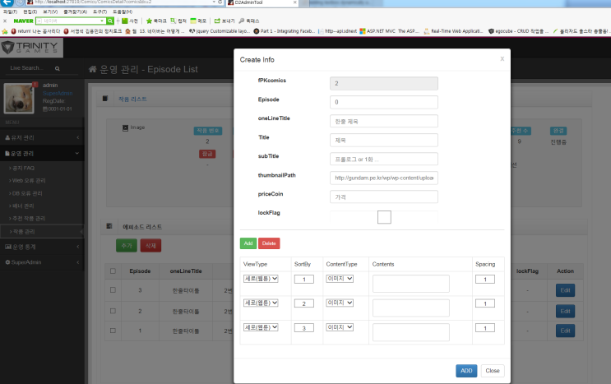Open ViewType dropdown in SortBy 3 row

pos(261,327)
